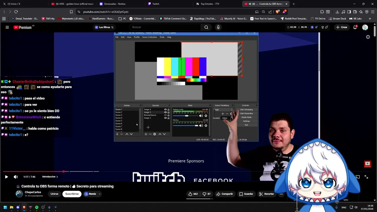Bookmark this page via address bar icon
The width and height of the screenshot is (377, 212).
click(x=71, y=12)
